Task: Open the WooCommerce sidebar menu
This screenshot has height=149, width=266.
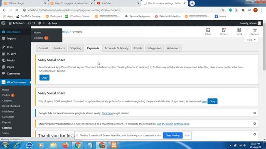Action: pos(15,82)
